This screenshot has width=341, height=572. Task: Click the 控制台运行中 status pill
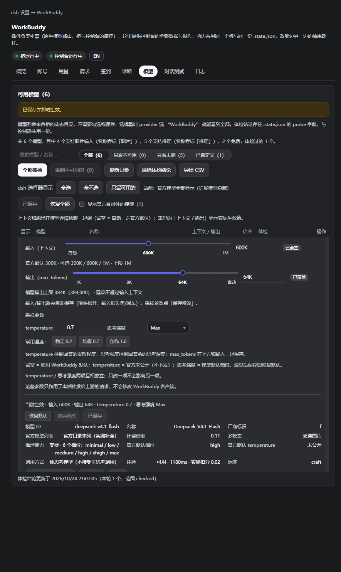66,56
